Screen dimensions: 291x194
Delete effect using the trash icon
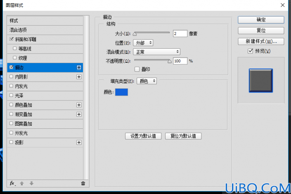[83, 183]
